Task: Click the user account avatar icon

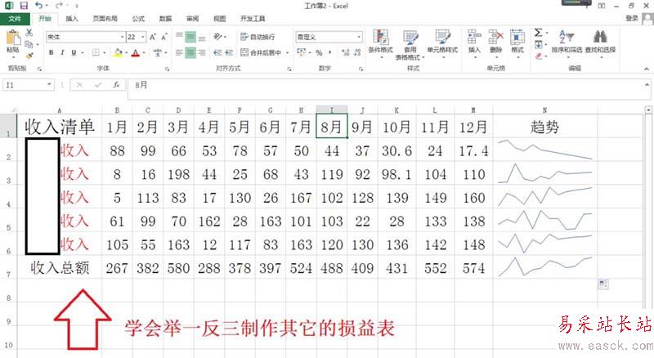Action: coord(647,19)
